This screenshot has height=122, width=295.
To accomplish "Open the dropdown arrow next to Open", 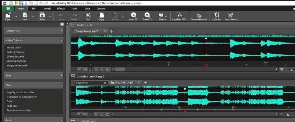I will pyautogui.click(x=16, y=16).
